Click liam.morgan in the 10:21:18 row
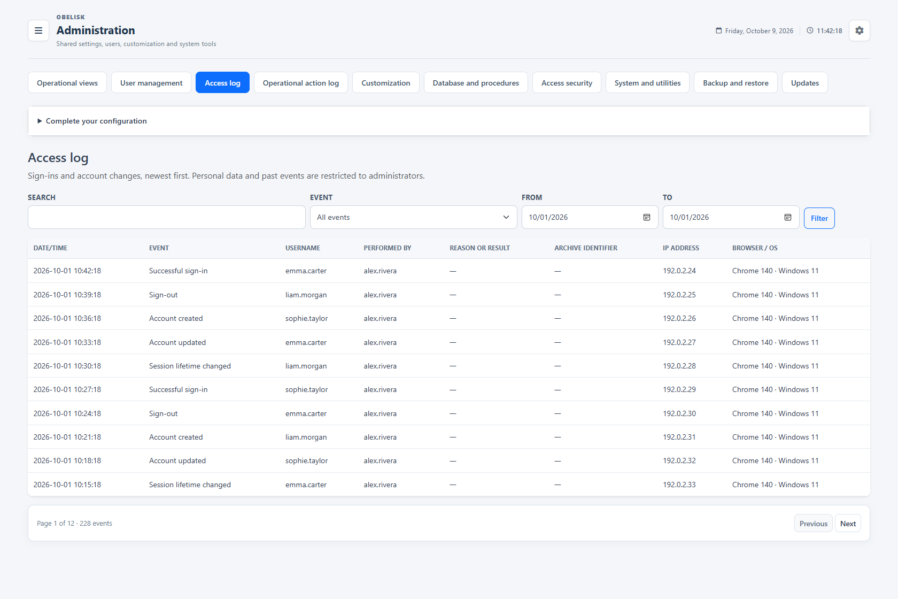 (x=306, y=437)
